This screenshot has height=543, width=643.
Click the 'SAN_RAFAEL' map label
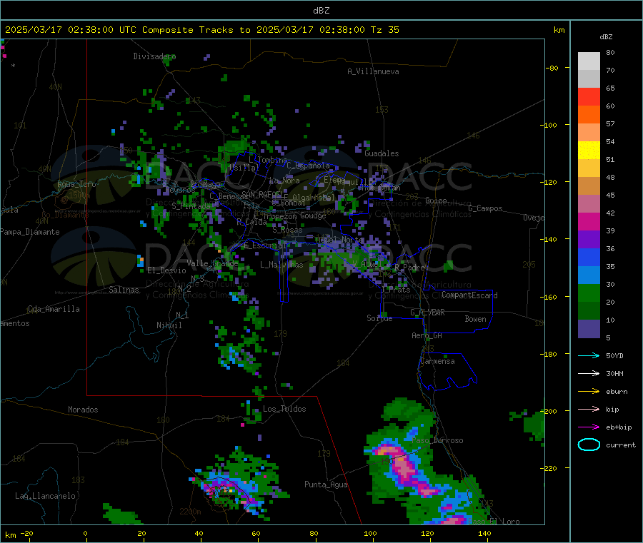(x=261, y=194)
